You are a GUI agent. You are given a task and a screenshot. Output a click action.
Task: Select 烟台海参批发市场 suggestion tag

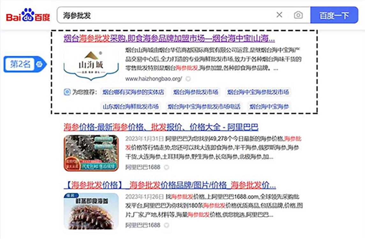pos(196,92)
